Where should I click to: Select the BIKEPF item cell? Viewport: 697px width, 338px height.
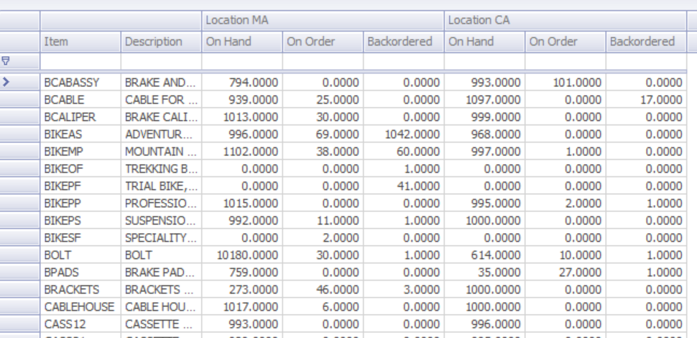[80, 186]
